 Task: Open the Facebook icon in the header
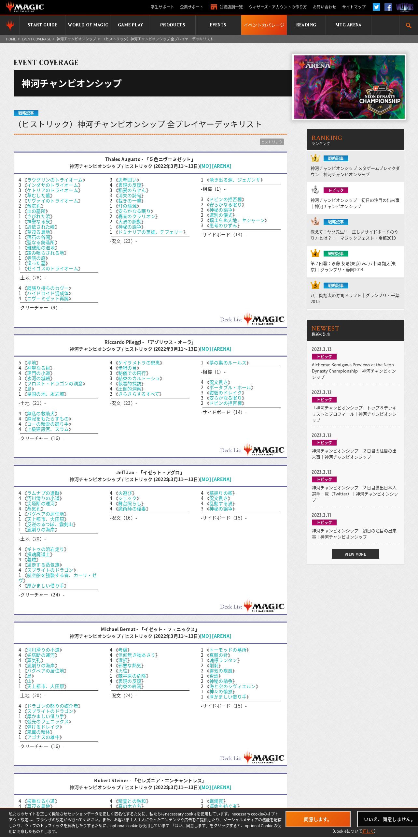(x=388, y=7)
